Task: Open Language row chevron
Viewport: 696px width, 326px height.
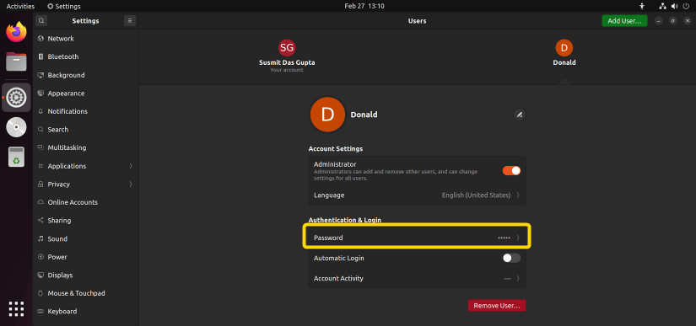Action: tap(518, 195)
